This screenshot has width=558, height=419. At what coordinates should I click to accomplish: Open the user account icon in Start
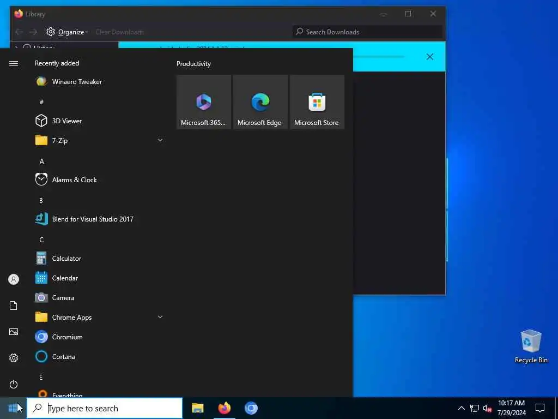(x=14, y=279)
